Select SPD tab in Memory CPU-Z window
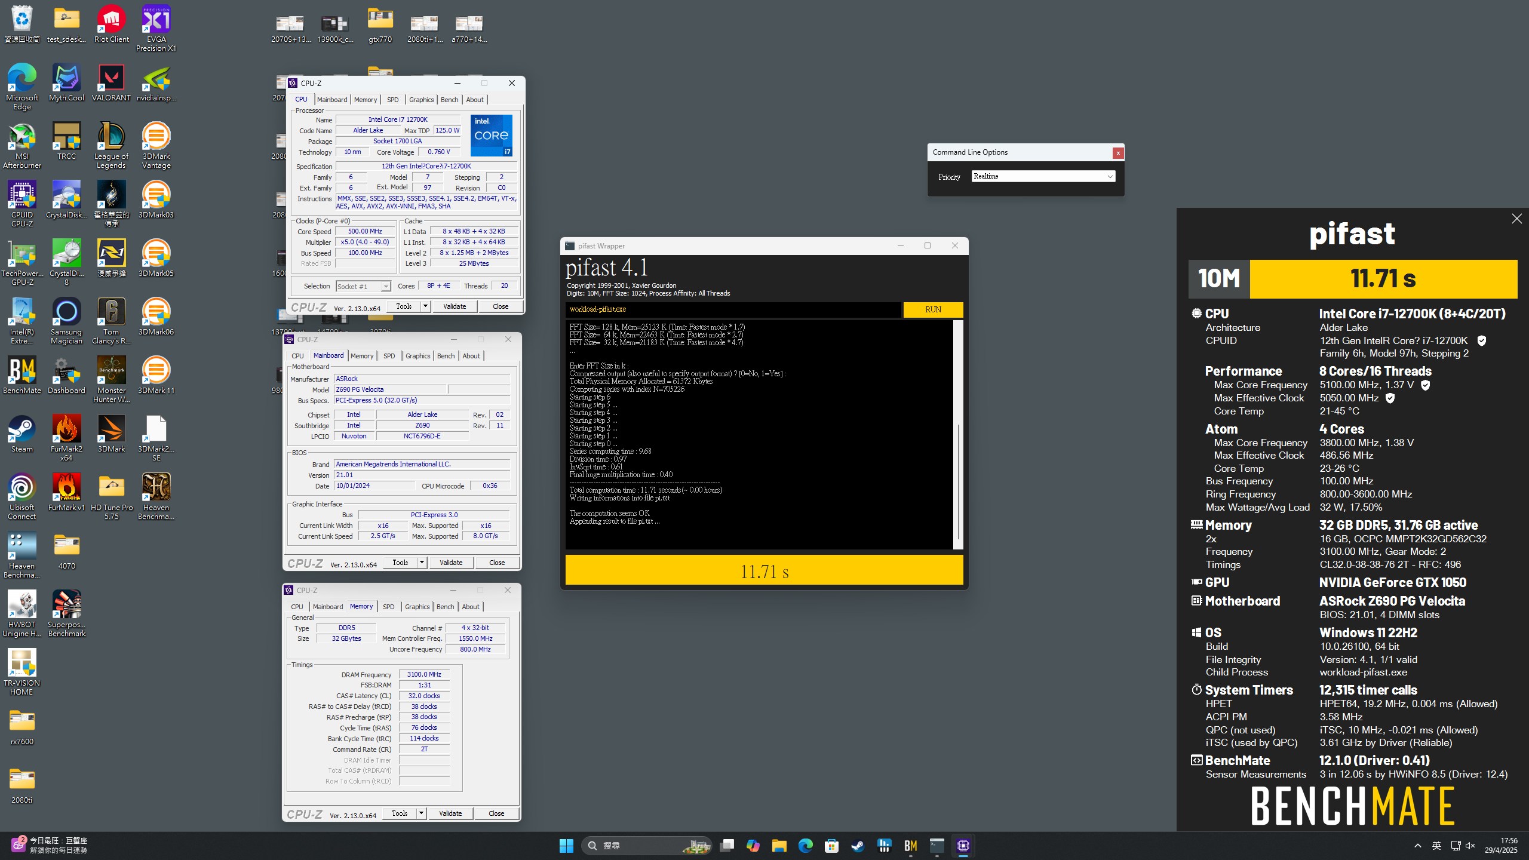 pos(388,607)
